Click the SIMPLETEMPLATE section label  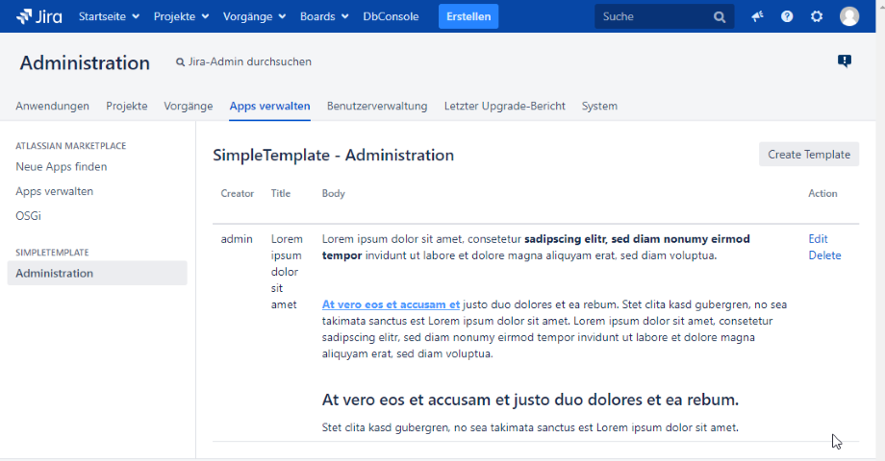52,253
